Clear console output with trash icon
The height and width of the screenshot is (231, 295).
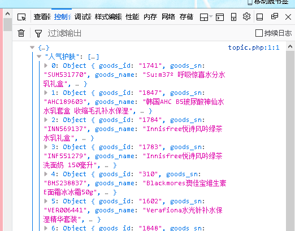tap(21, 33)
